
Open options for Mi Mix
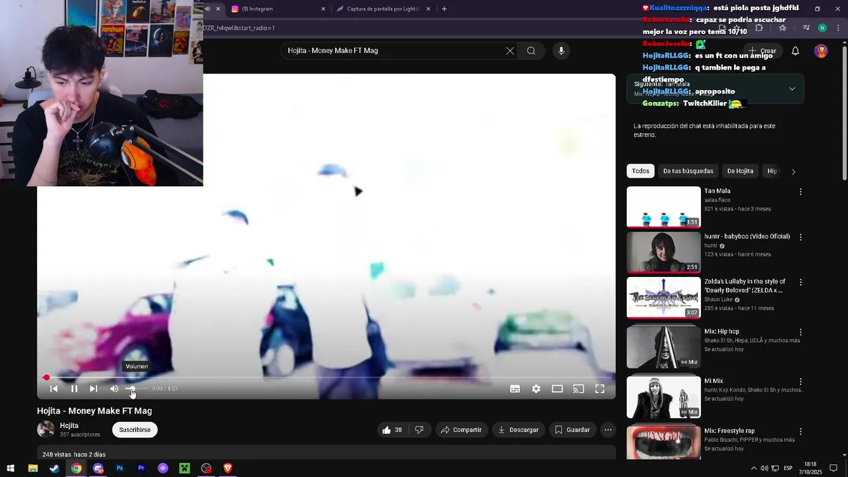pos(800,382)
